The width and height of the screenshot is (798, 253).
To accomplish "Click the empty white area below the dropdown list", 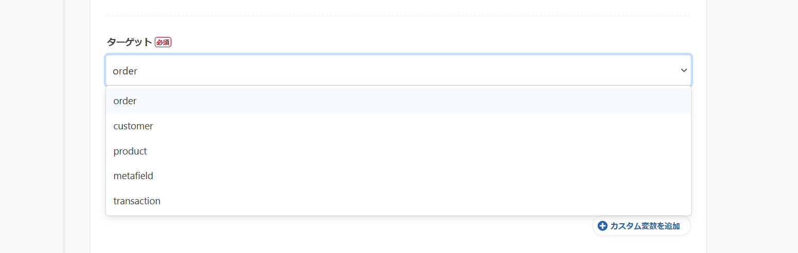I will 339,233.
